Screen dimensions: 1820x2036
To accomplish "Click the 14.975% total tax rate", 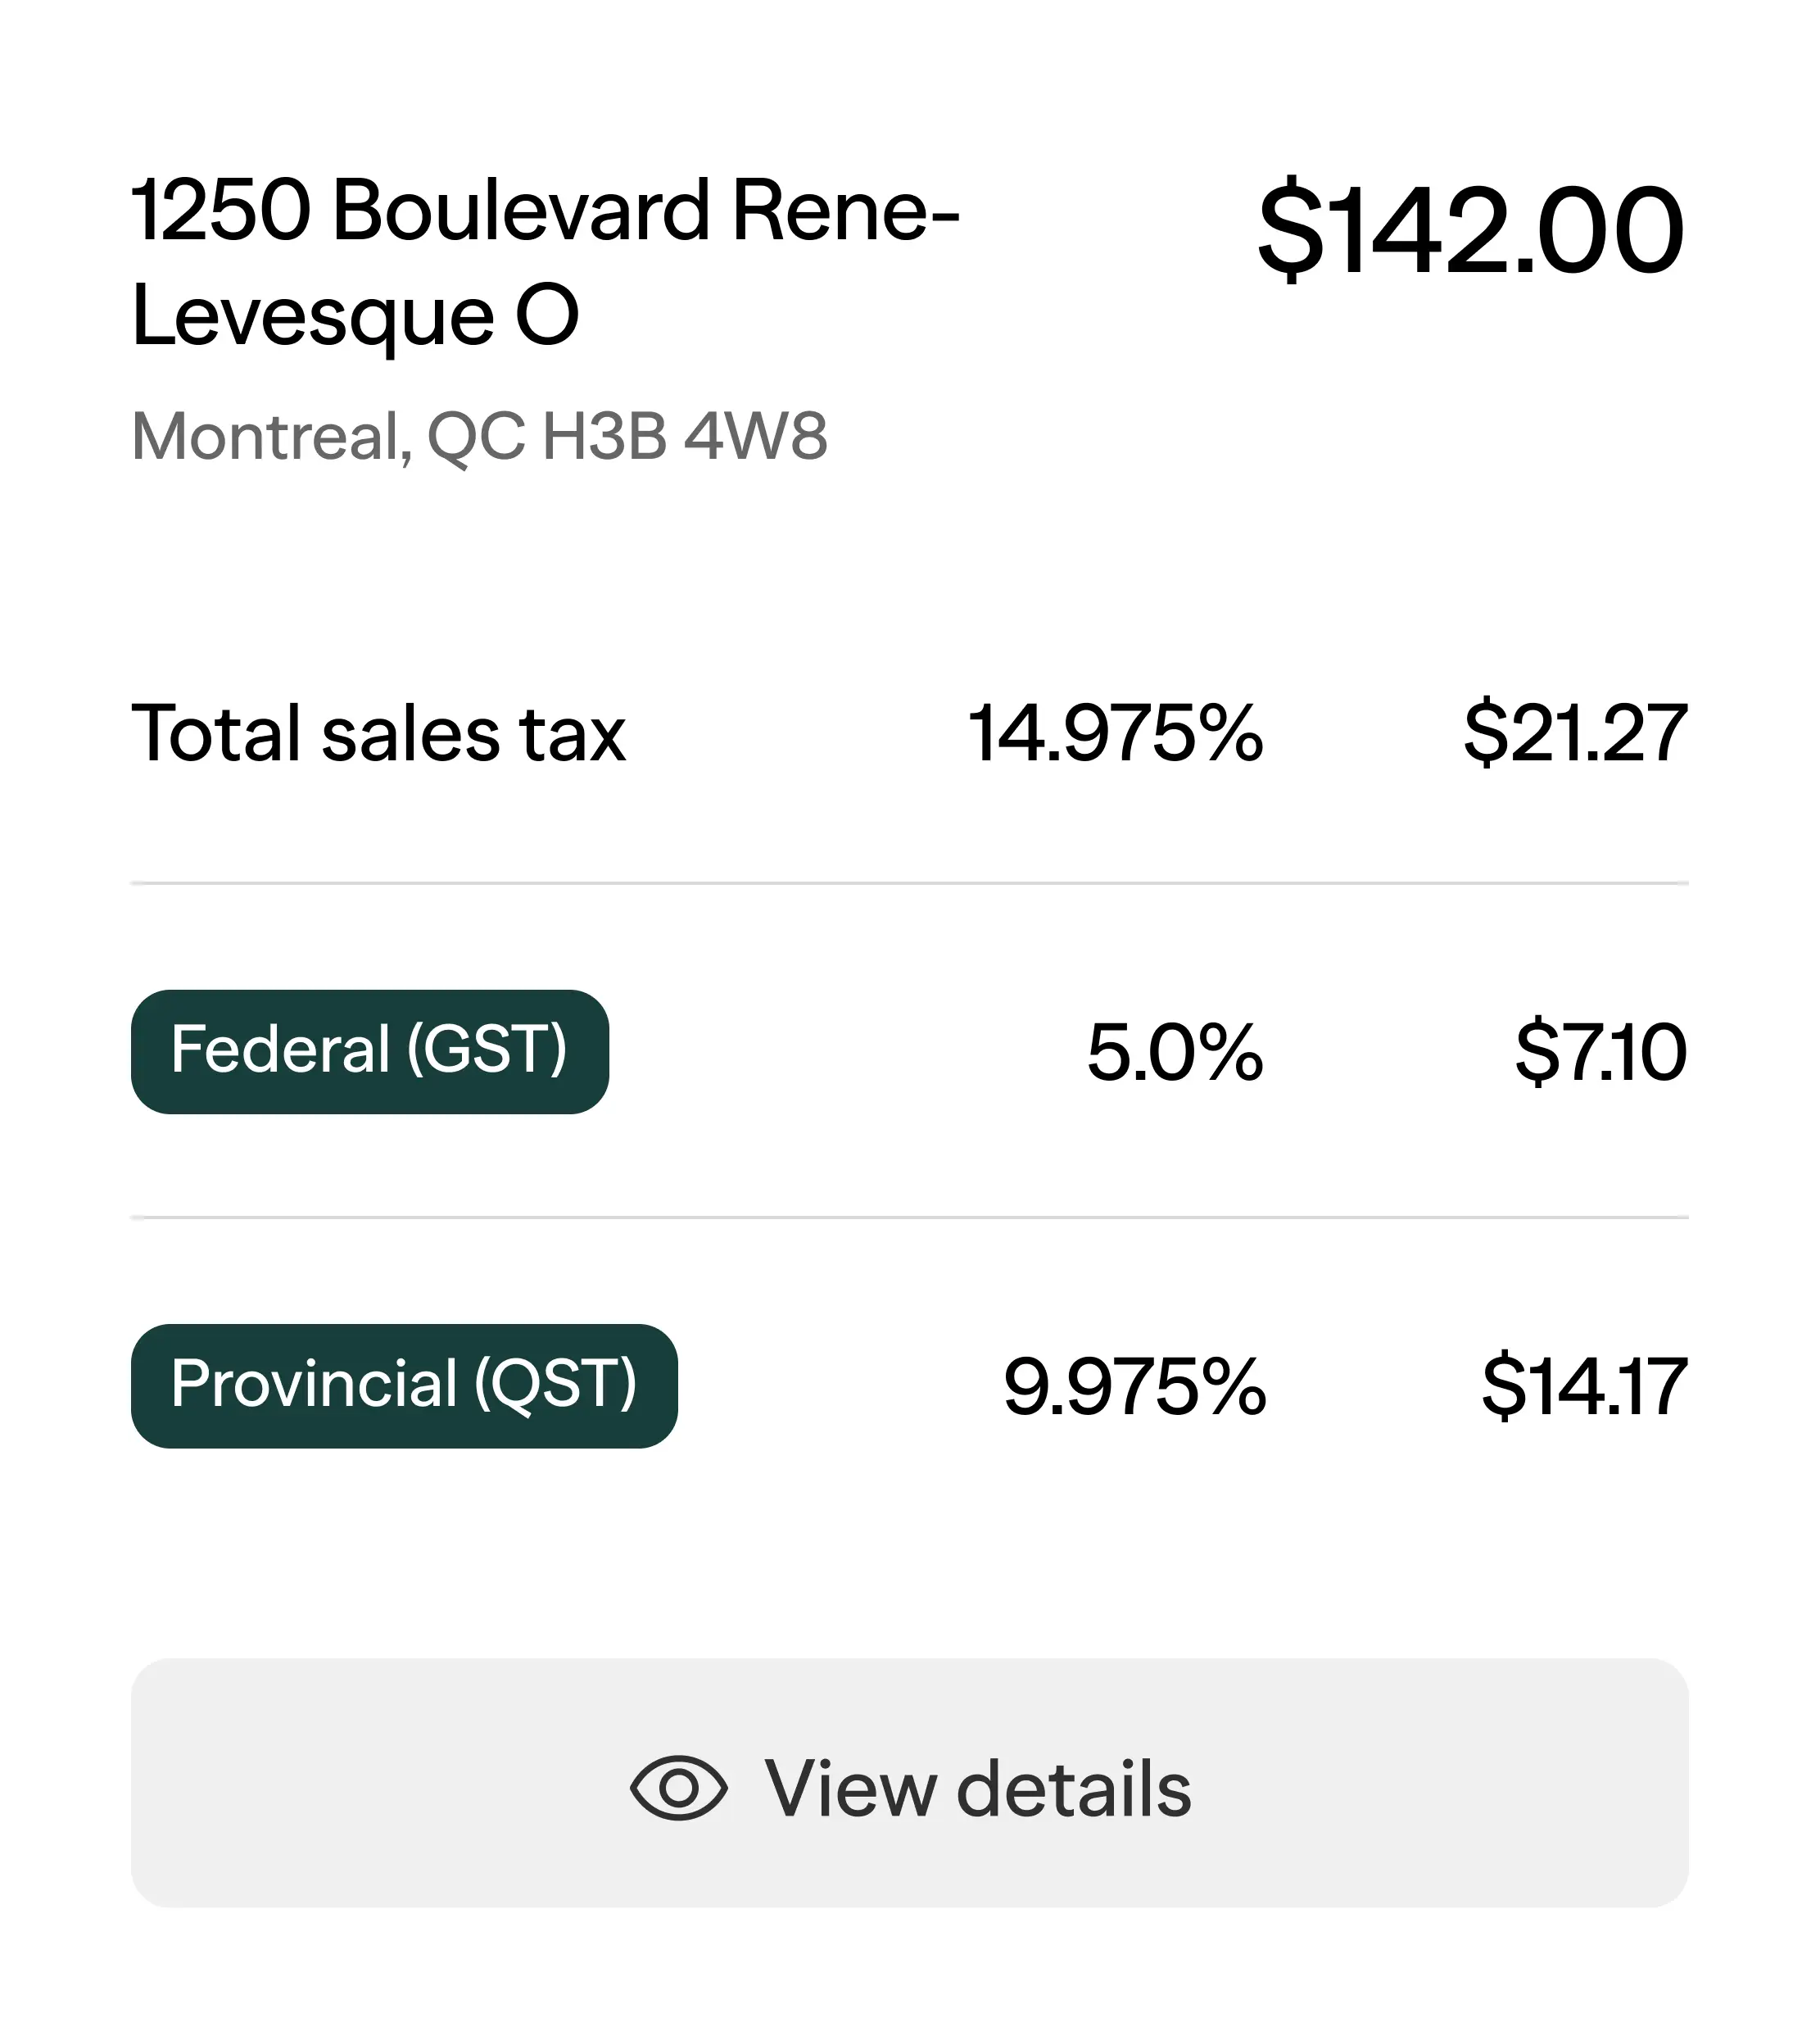I will click(x=1115, y=733).
